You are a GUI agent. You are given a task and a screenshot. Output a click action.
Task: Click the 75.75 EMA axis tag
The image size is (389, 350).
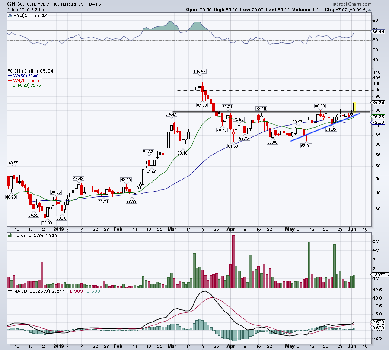pos(378,117)
